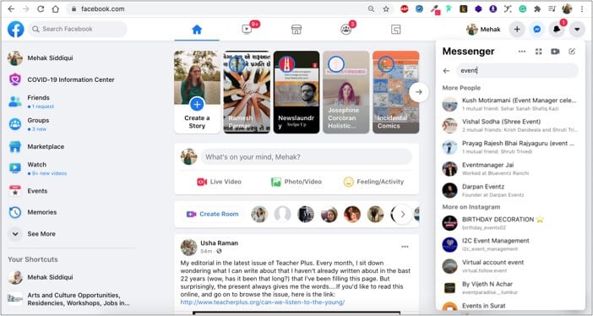Toggle the Messenger icon in header
593x316 pixels.
pyautogui.click(x=536, y=29)
